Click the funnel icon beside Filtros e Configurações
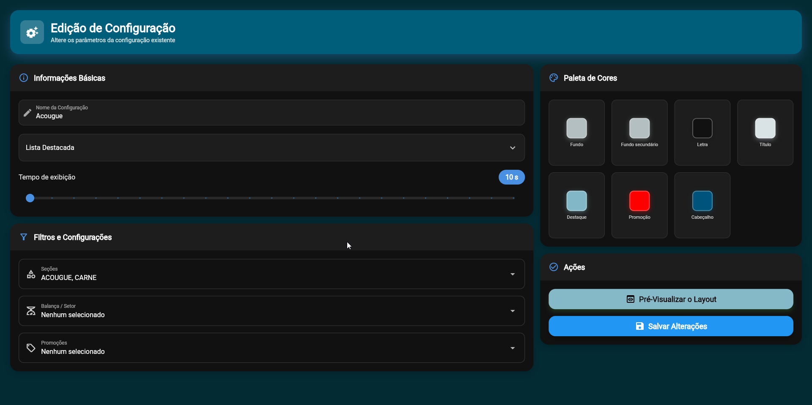 pyautogui.click(x=24, y=237)
